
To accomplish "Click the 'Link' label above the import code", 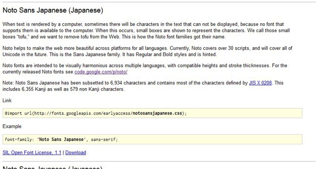I will 7,100.
